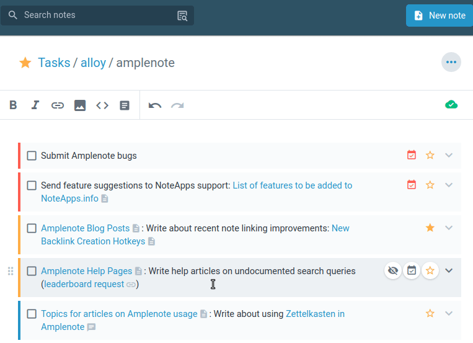The height and width of the screenshot is (343, 473).
Task: Click the rich footnote/text block toolbar icon
Action: click(x=125, y=105)
